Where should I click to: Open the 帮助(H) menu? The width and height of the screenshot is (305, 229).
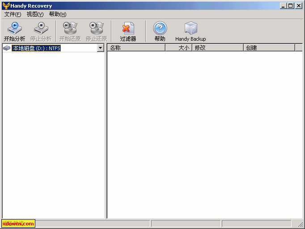click(x=58, y=14)
